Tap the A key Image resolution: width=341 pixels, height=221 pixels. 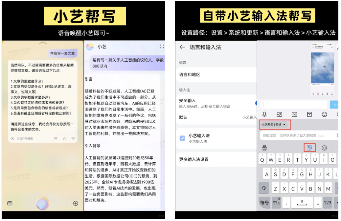pos(267,174)
